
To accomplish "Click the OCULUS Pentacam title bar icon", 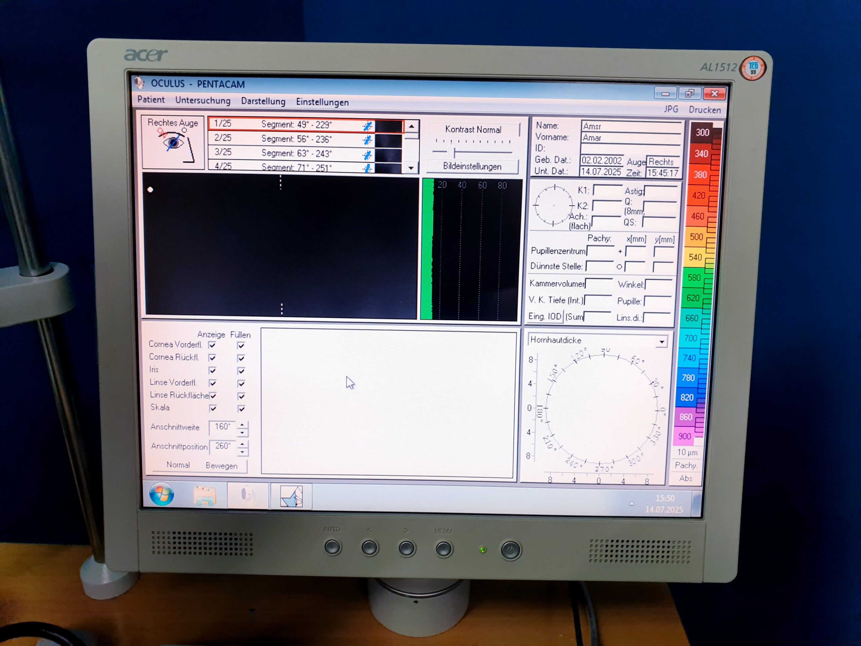I will 139,82.
